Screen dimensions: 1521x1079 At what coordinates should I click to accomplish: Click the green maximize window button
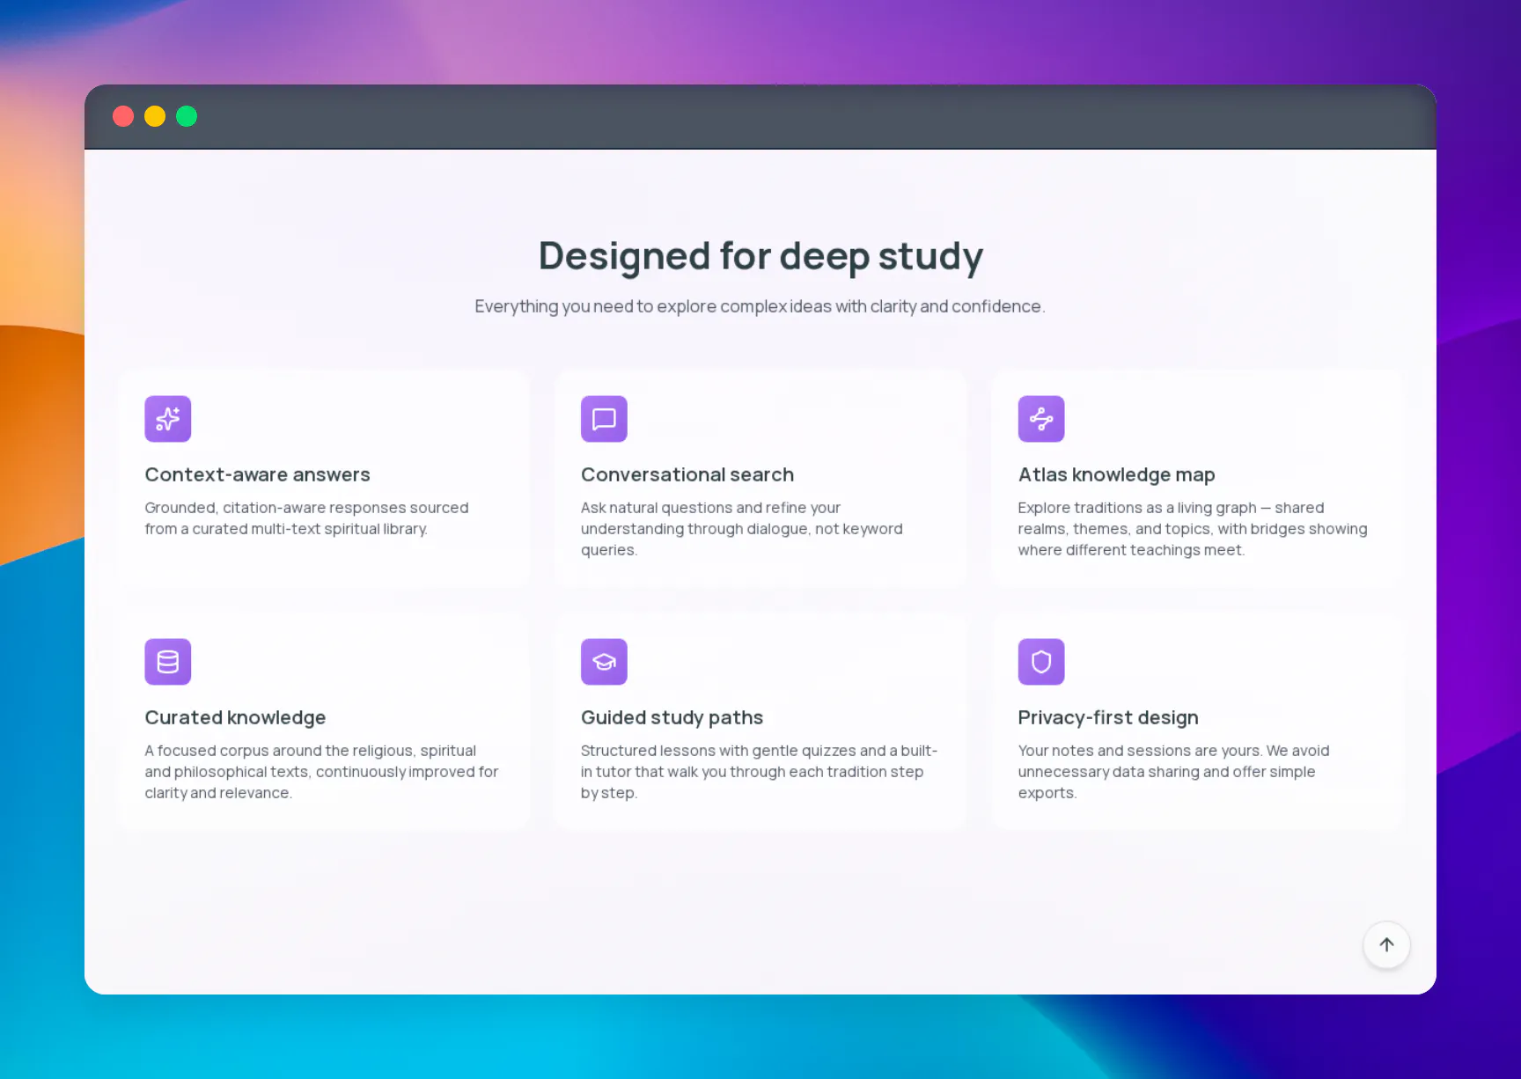tap(187, 116)
